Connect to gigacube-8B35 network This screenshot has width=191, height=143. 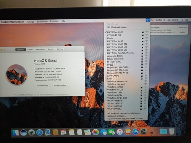pyautogui.click(x=127, y=56)
